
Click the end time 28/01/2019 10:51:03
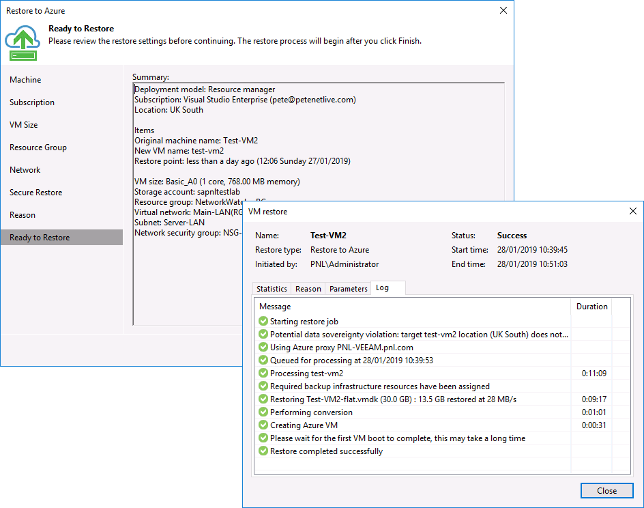[x=532, y=264]
